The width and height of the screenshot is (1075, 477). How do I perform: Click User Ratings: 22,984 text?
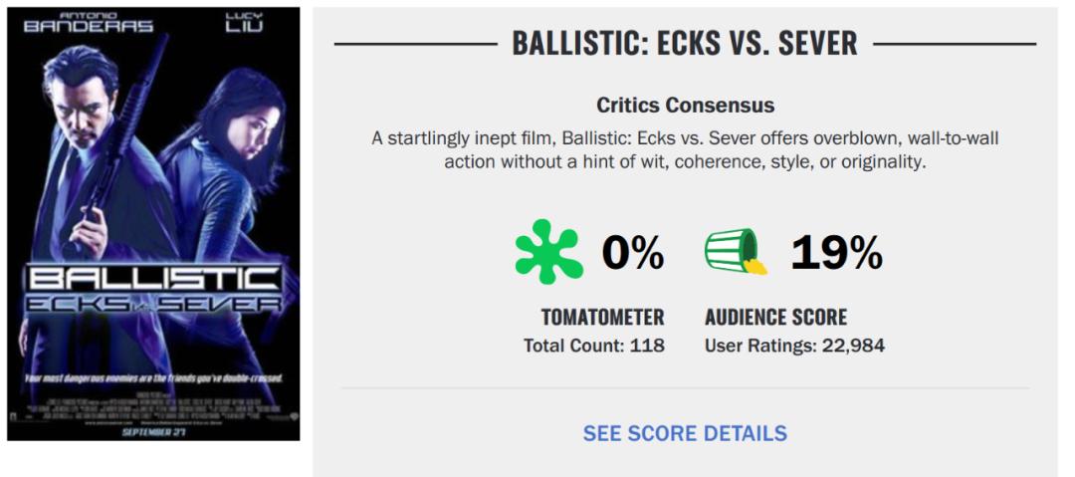(794, 346)
